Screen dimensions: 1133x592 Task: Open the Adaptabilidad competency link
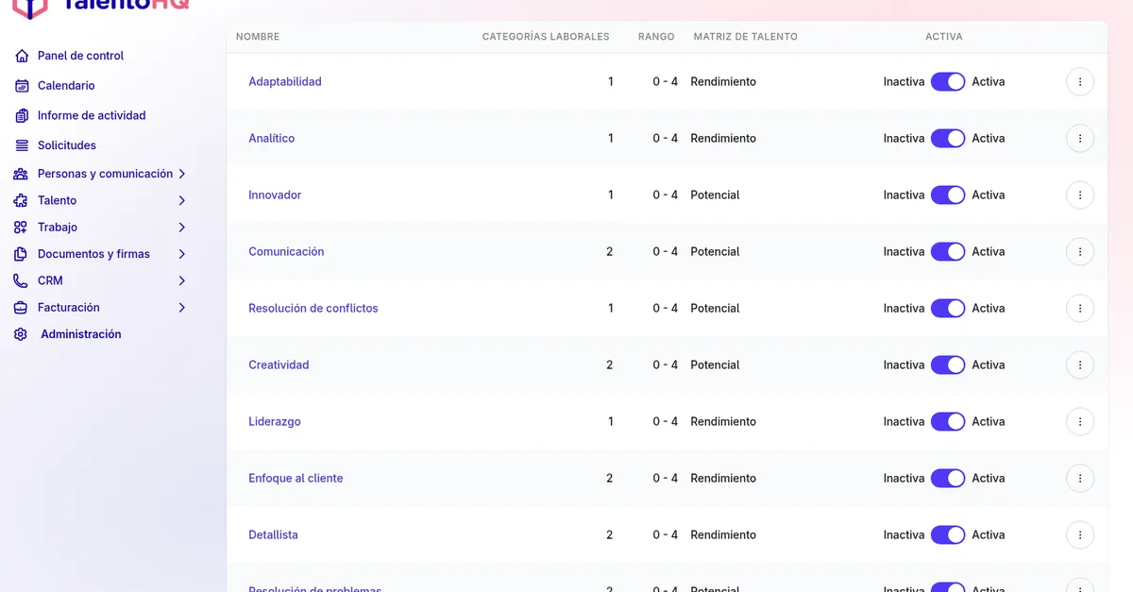tap(285, 81)
